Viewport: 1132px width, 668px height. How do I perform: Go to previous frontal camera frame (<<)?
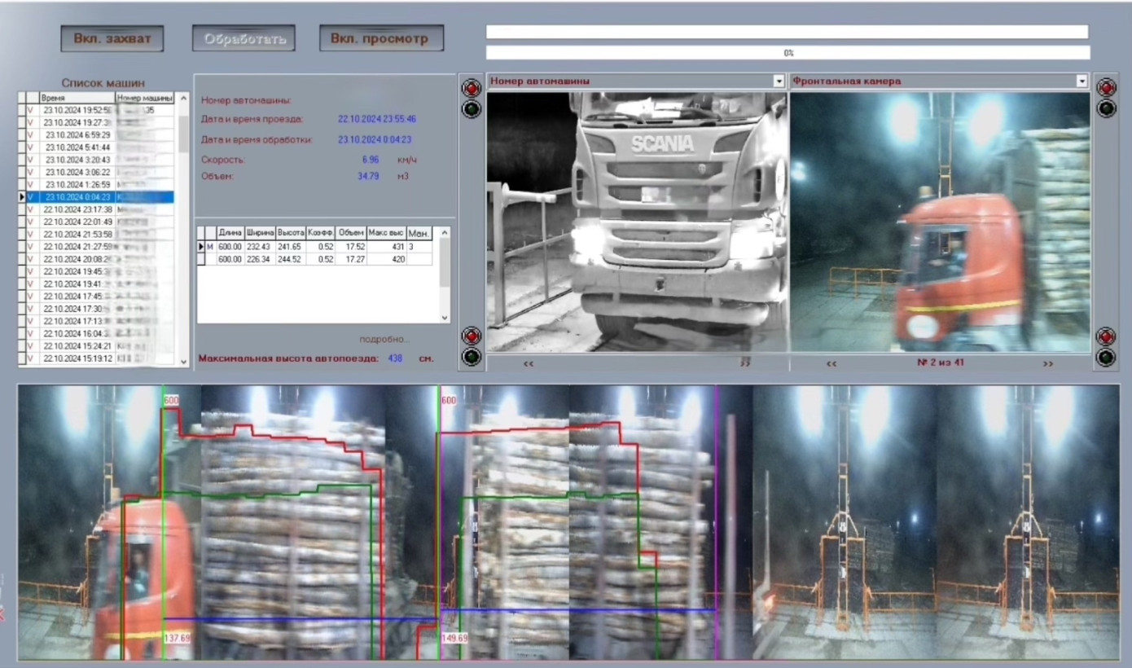[831, 363]
